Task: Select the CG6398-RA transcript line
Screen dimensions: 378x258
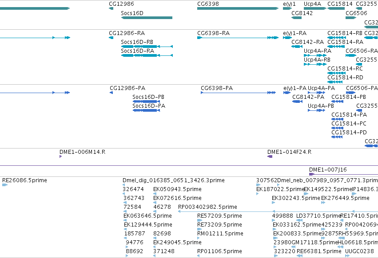Action: tap(238, 38)
